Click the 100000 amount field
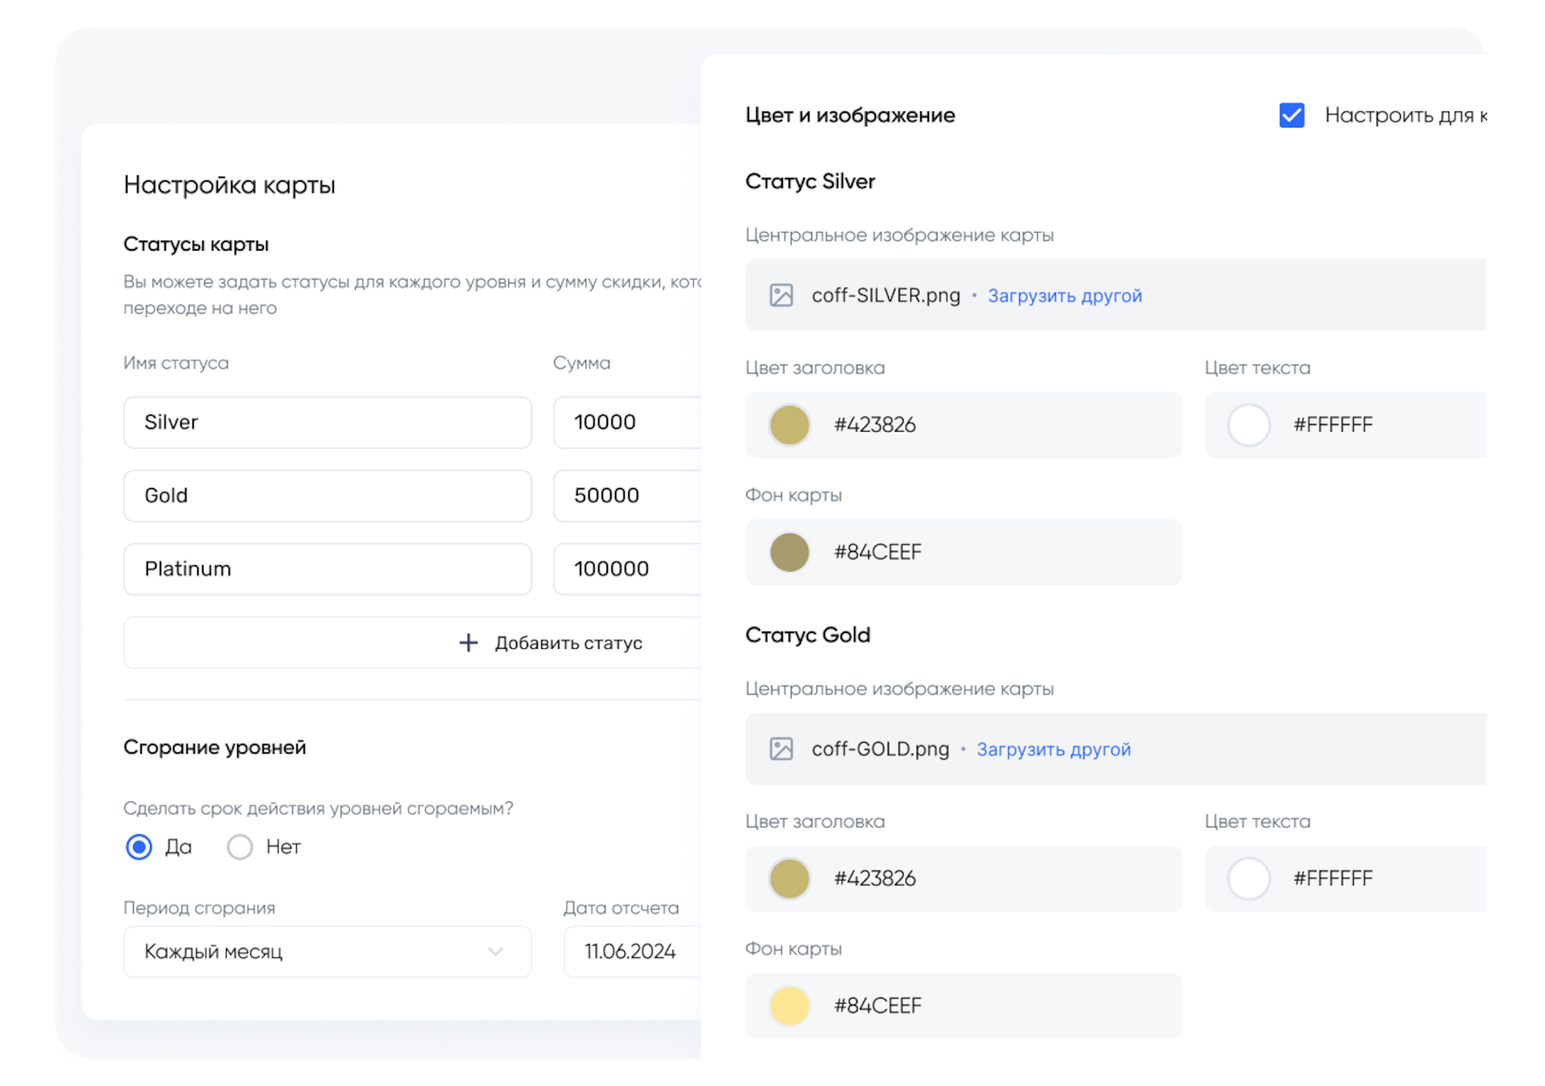 [627, 569]
